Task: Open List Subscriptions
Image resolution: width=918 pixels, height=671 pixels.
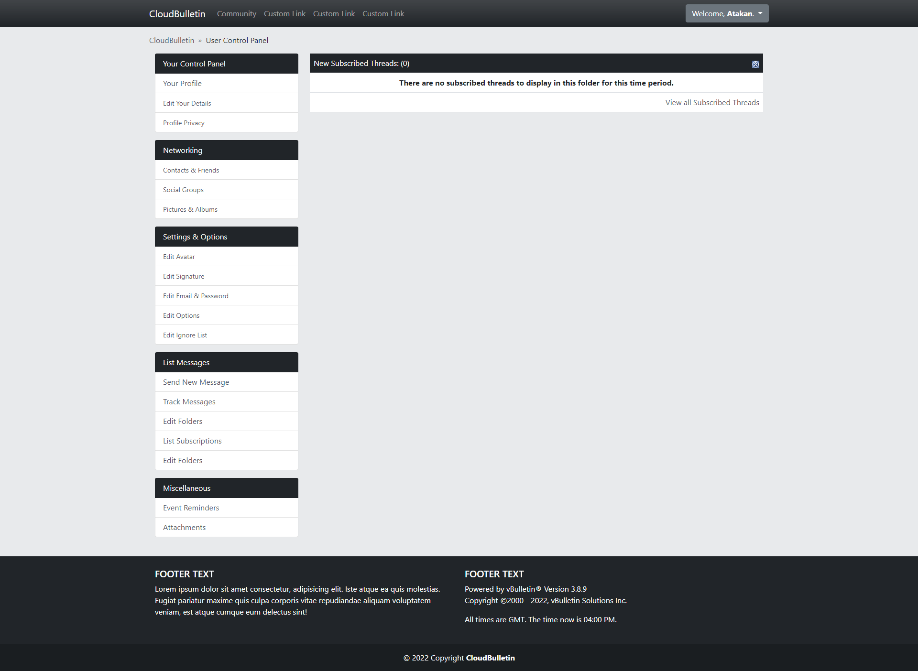Action: (x=192, y=441)
